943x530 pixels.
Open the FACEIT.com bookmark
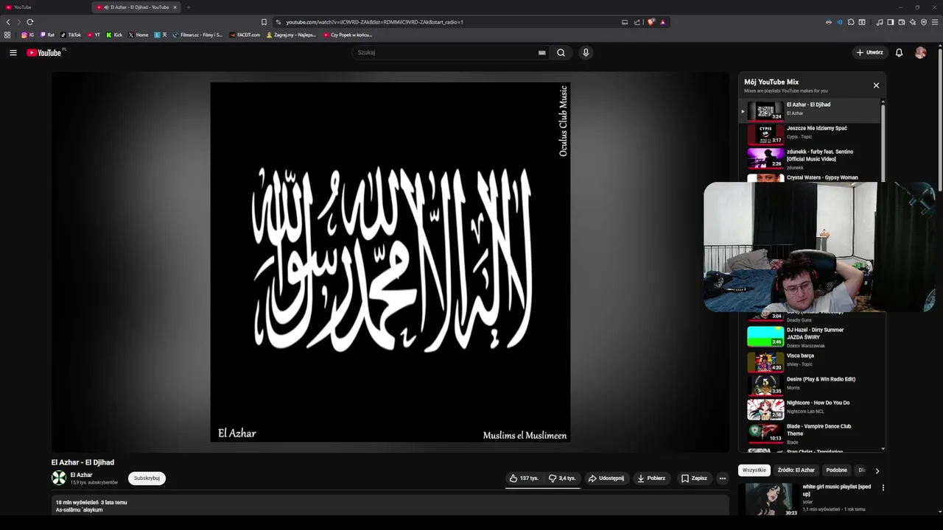[245, 35]
